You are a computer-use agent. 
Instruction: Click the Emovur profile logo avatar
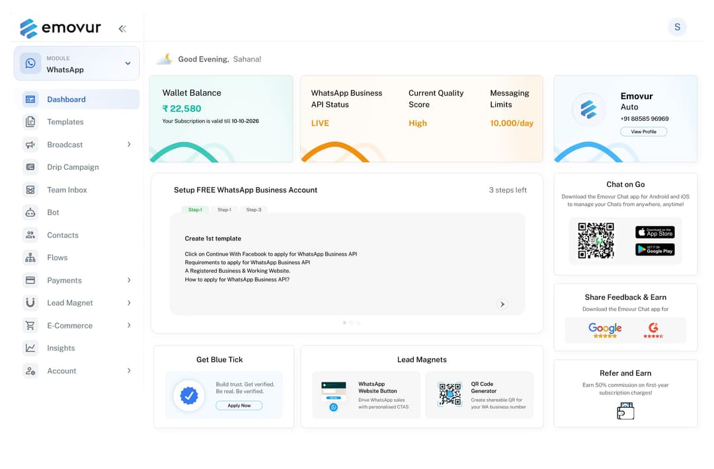pos(588,110)
